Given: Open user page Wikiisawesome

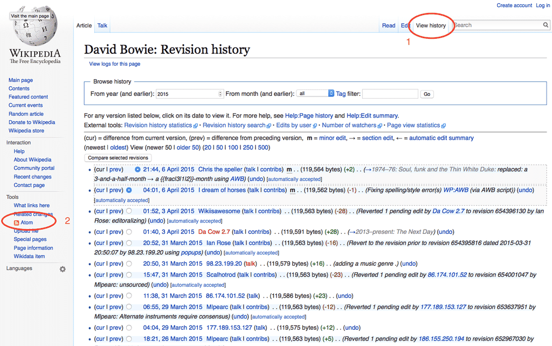Looking at the screenshot, I should (219, 211).
